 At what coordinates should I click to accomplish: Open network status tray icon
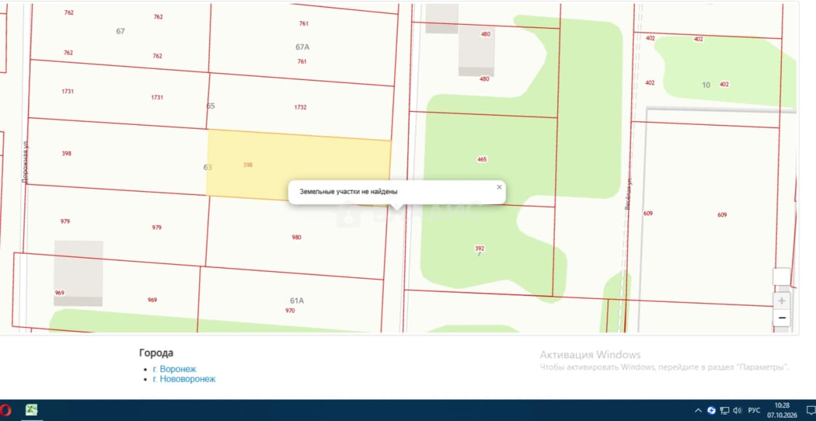[724, 411]
